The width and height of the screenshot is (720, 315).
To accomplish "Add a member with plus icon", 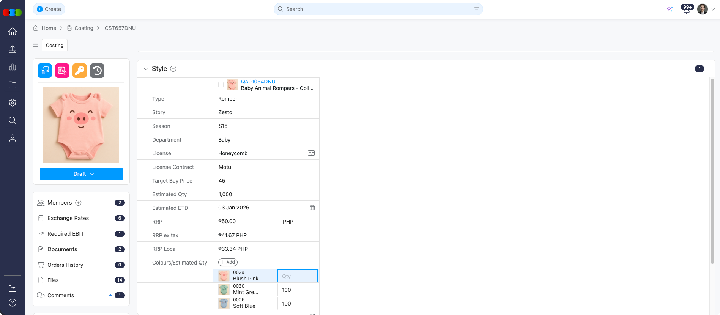I will [x=78, y=203].
